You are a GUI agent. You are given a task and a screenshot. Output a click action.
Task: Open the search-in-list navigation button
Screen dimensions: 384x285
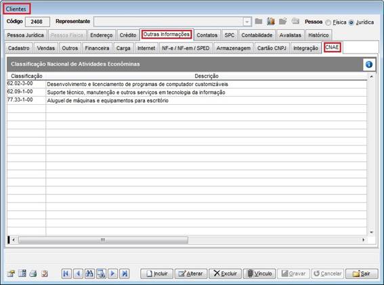(x=101, y=273)
